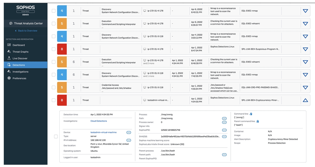The height and width of the screenshot is (167, 315).
Task: Click the EQL-UNX-CRD-PRC-PASSWD-SHADO detection name
Action: click(x=260, y=87)
